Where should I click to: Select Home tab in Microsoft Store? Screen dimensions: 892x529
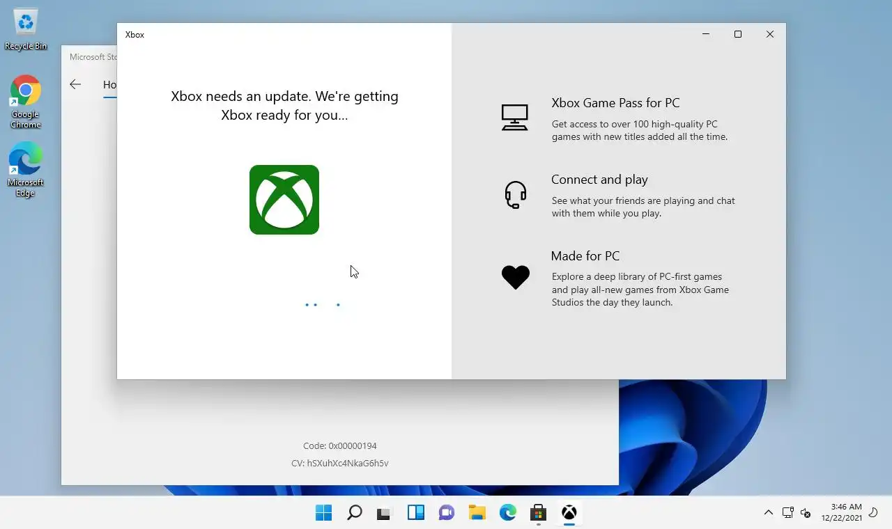[x=109, y=85]
